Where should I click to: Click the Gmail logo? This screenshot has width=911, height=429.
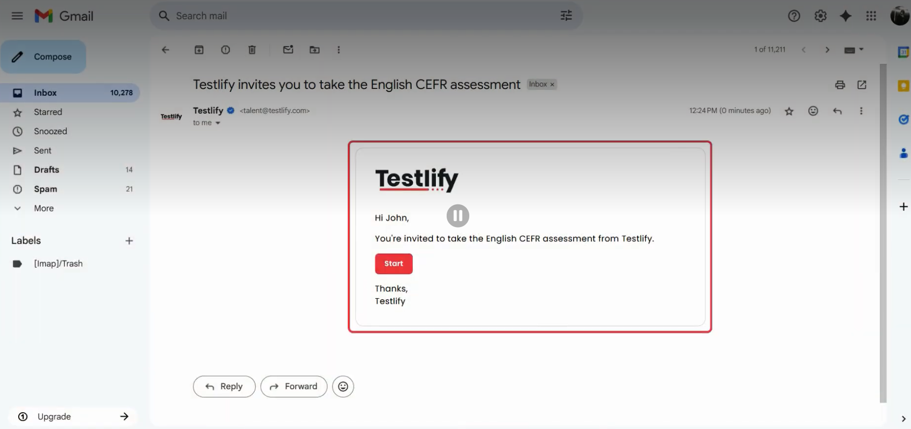pos(64,16)
